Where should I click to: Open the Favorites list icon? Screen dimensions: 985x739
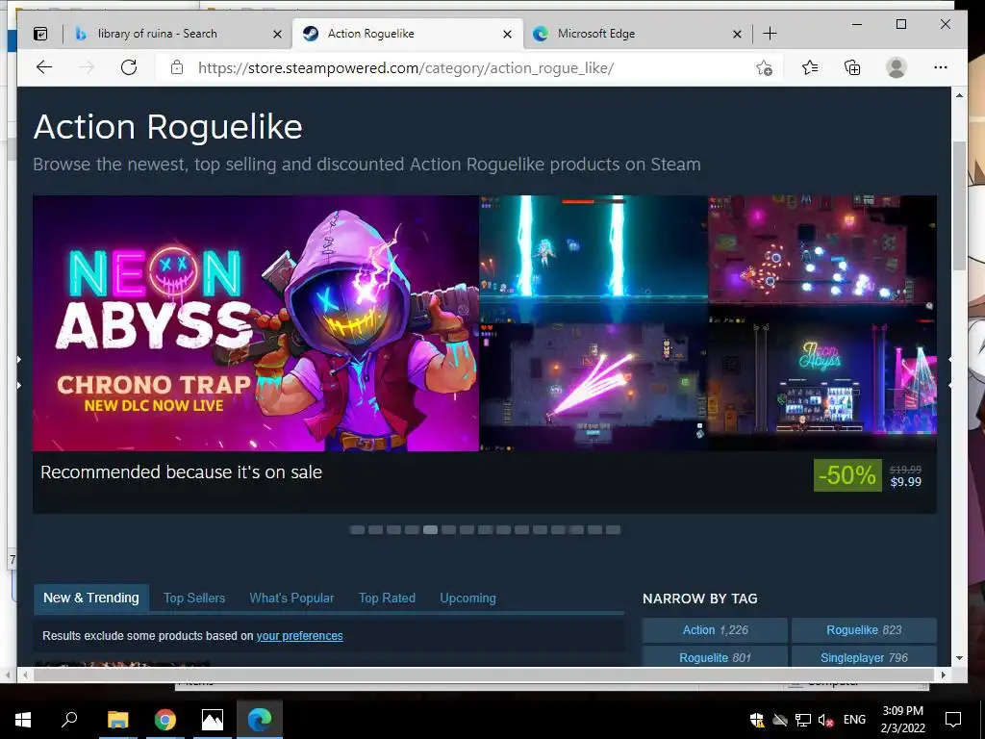coord(810,67)
